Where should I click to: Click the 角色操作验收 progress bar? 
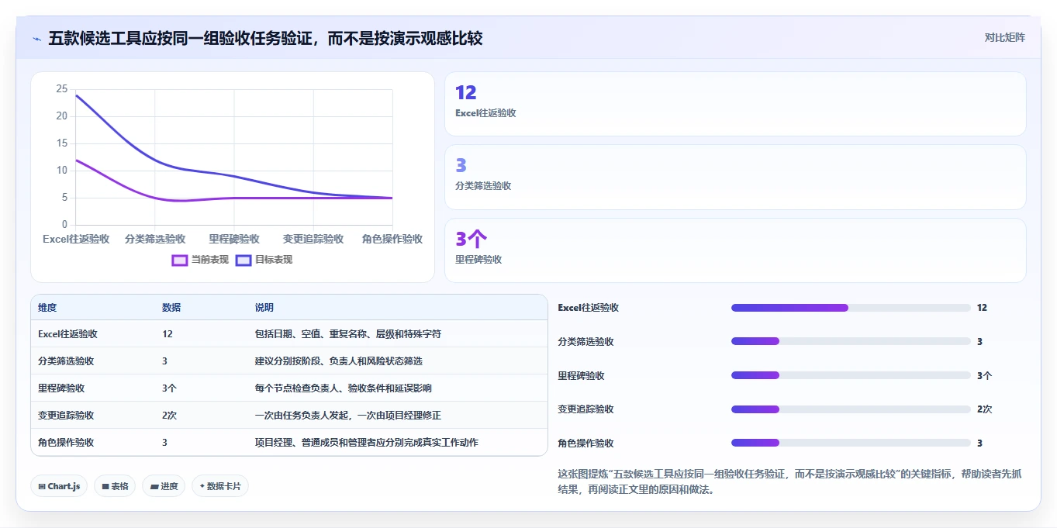(x=851, y=443)
